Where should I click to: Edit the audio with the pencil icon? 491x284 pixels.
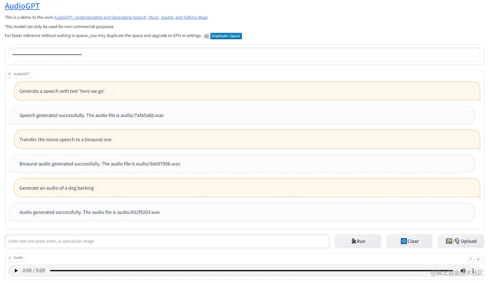coord(471,259)
